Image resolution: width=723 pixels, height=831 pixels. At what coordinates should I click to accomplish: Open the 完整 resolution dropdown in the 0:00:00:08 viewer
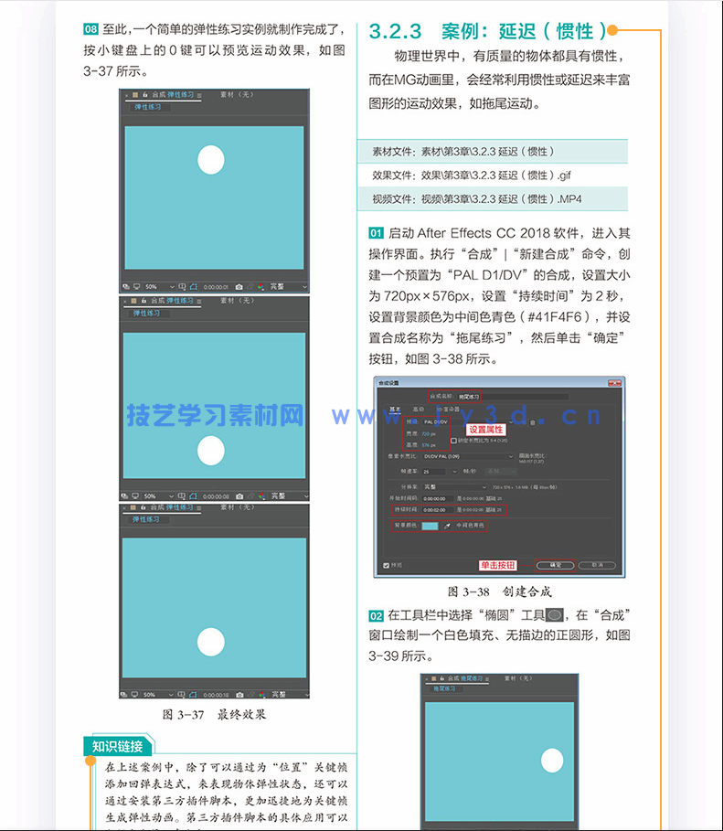(x=289, y=496)
